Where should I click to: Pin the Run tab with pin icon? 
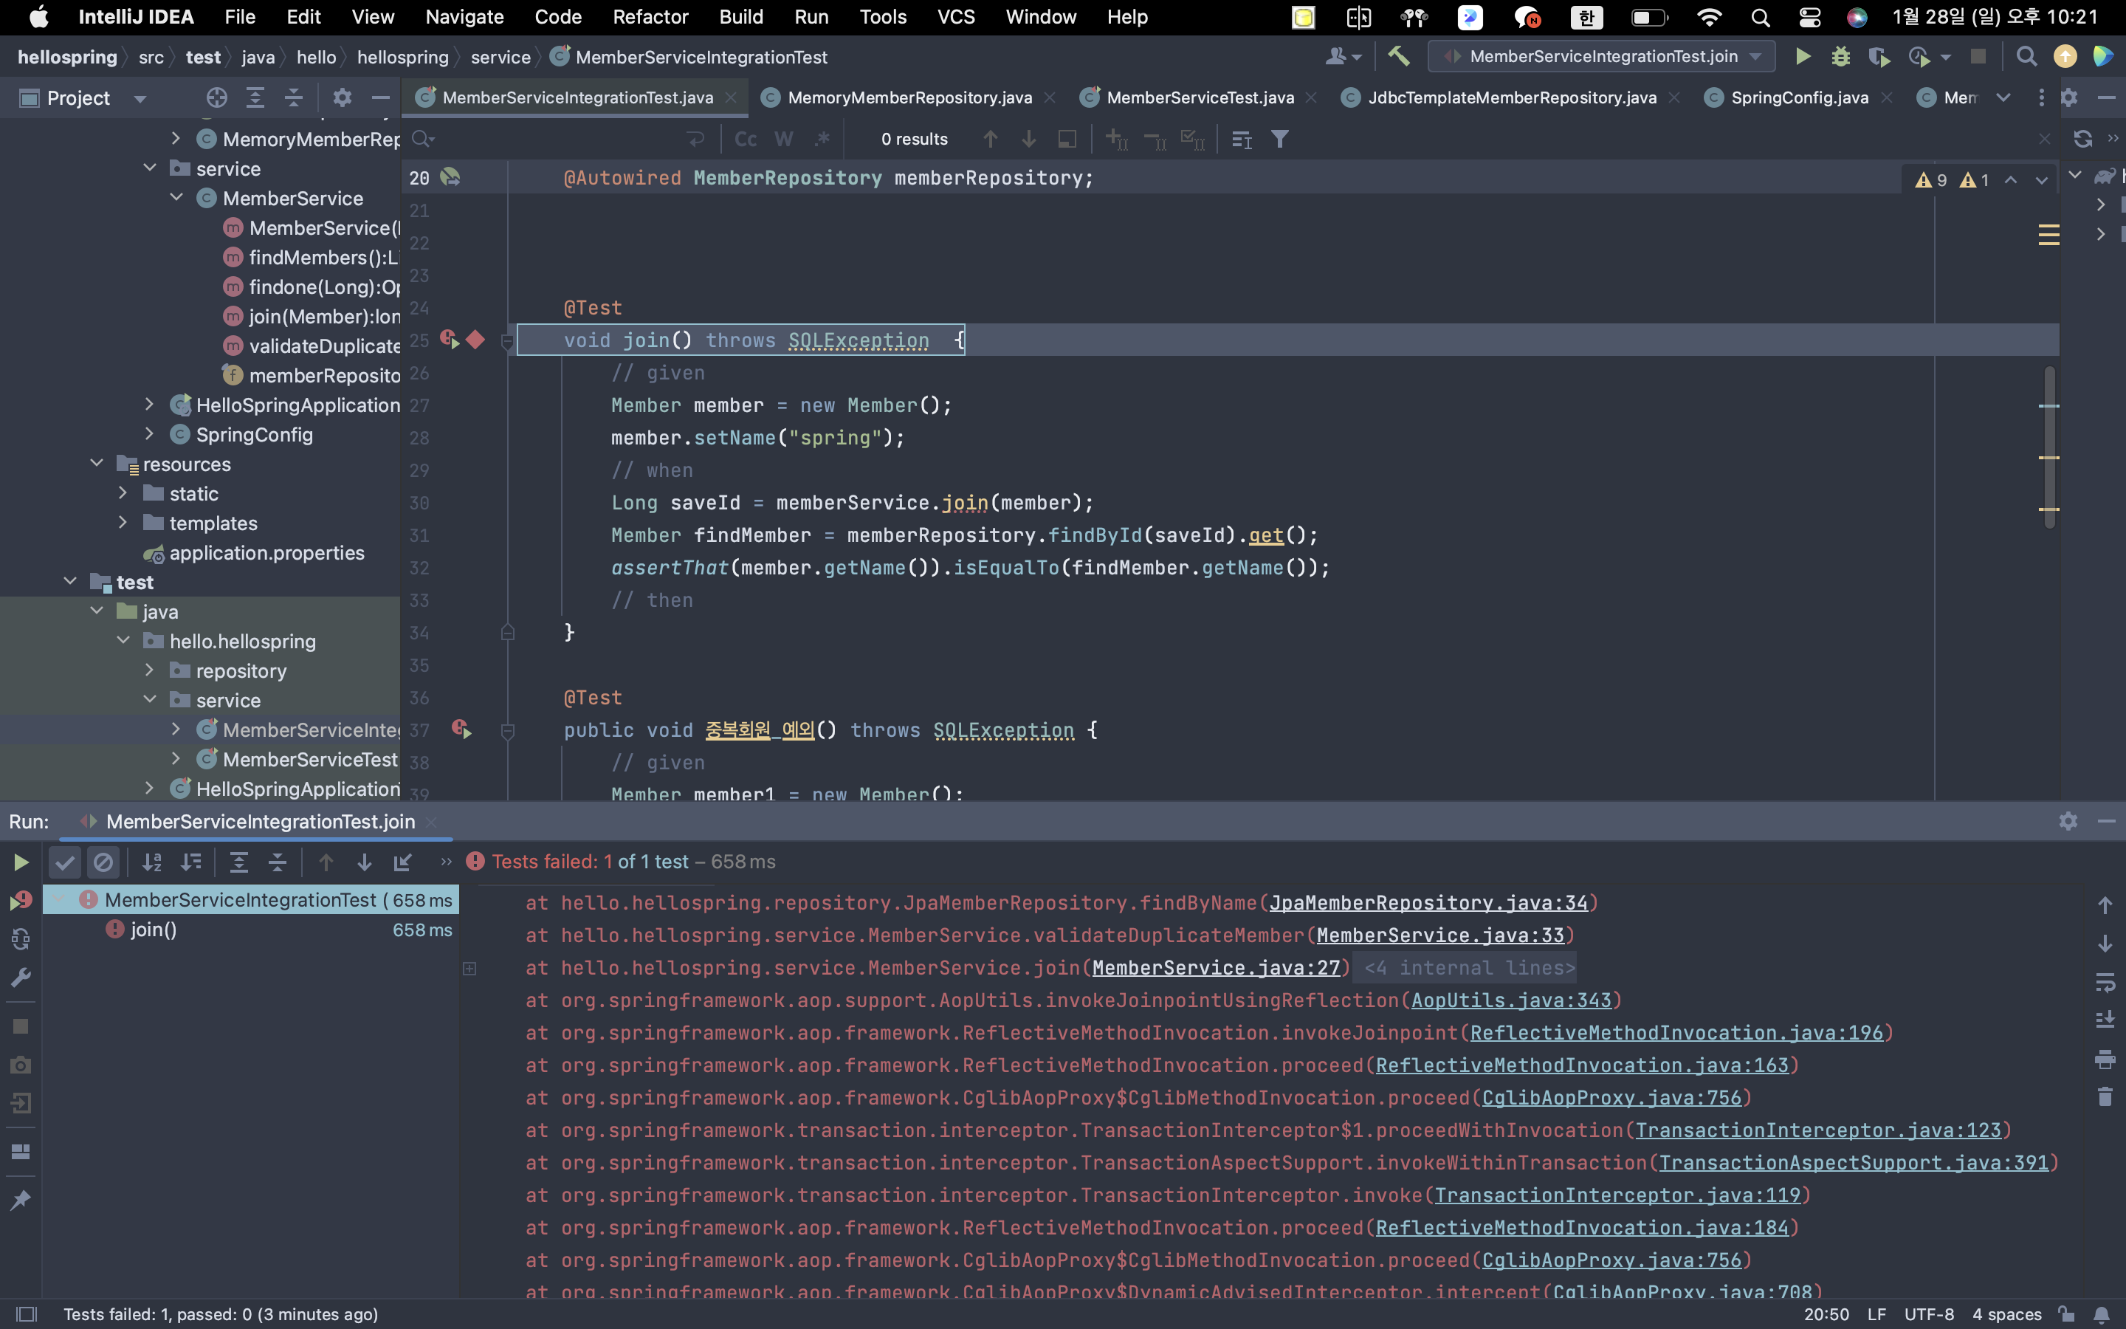[20, 1200]
